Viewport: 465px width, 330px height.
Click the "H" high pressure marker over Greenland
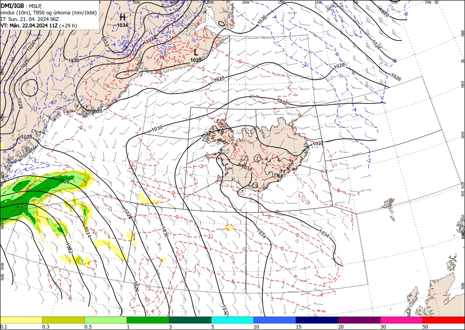(x=122, y=17)
